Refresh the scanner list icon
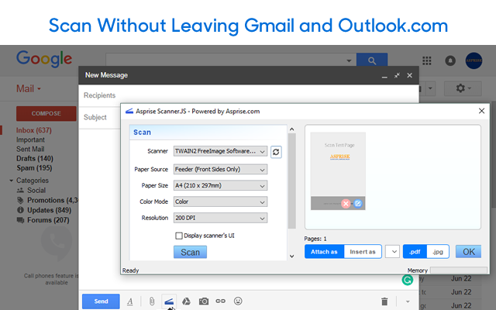The width and height of the screenshot is (496, 310). [x=276, y=152]
